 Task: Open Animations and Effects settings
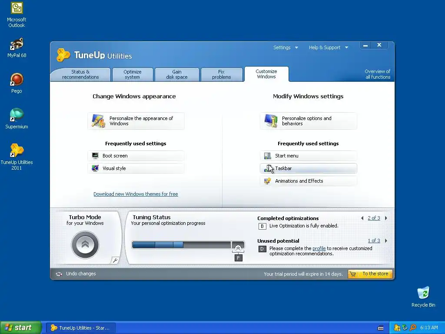(309, 181)
